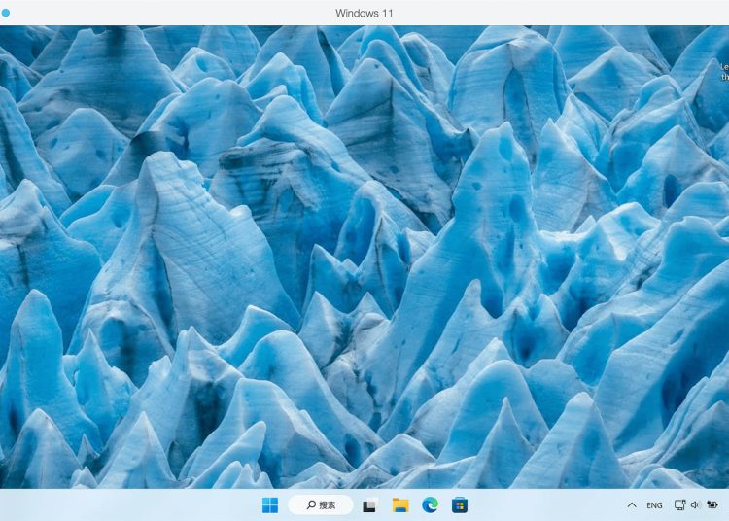Screen dimensions: 729x521
Task: Open the Windows Start menu
Action: coord(269,504)
